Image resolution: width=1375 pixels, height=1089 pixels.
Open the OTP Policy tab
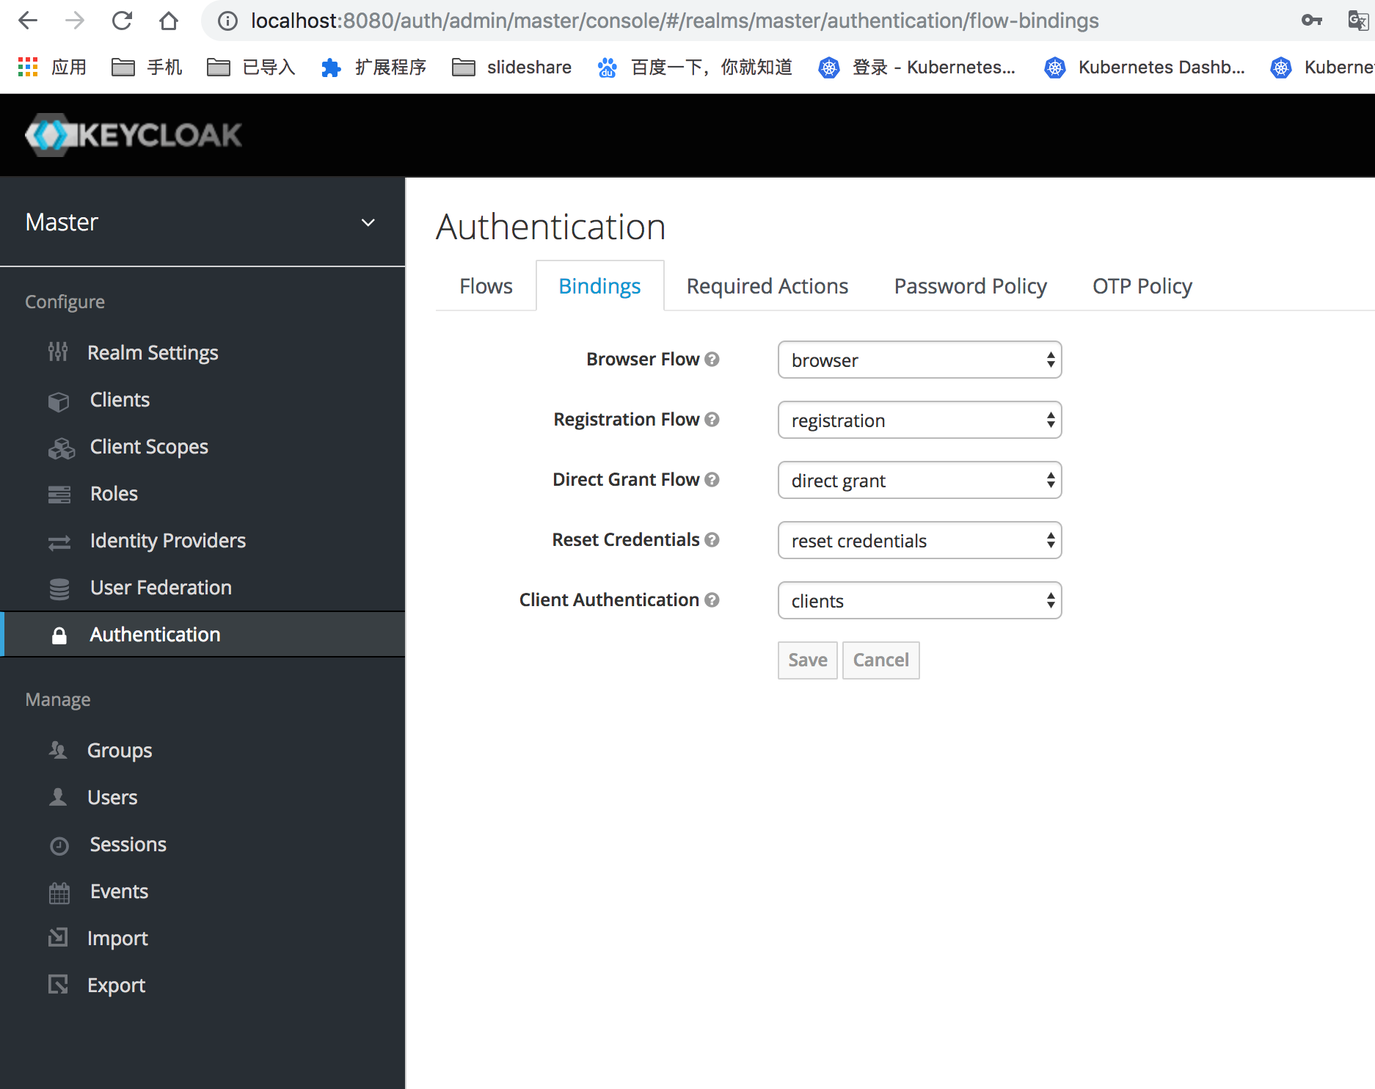tap(1142, 285)
